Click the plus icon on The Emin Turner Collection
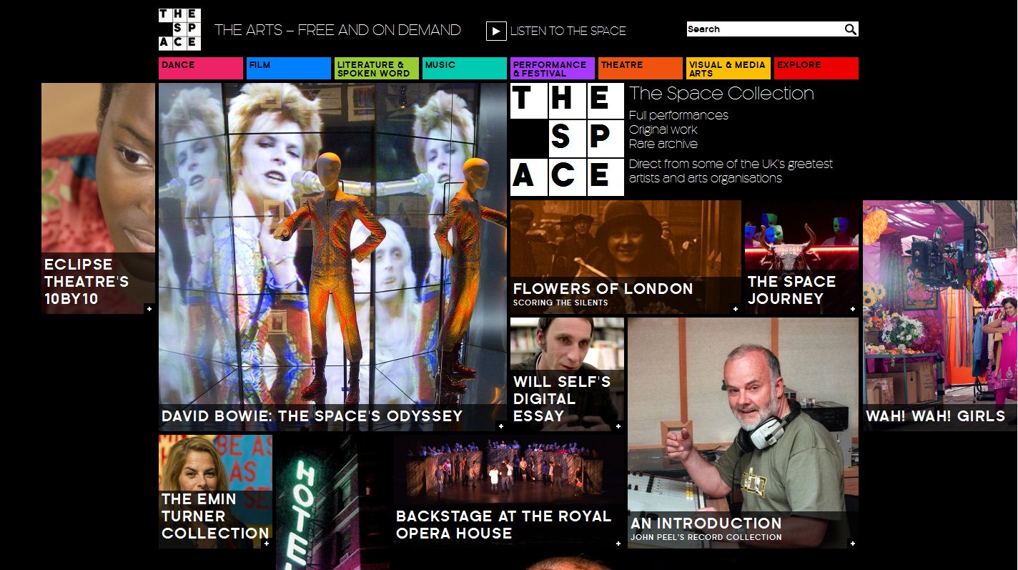Image resolution: width=1018 pixels, height=570 pixels. click(x=267, y=544)
